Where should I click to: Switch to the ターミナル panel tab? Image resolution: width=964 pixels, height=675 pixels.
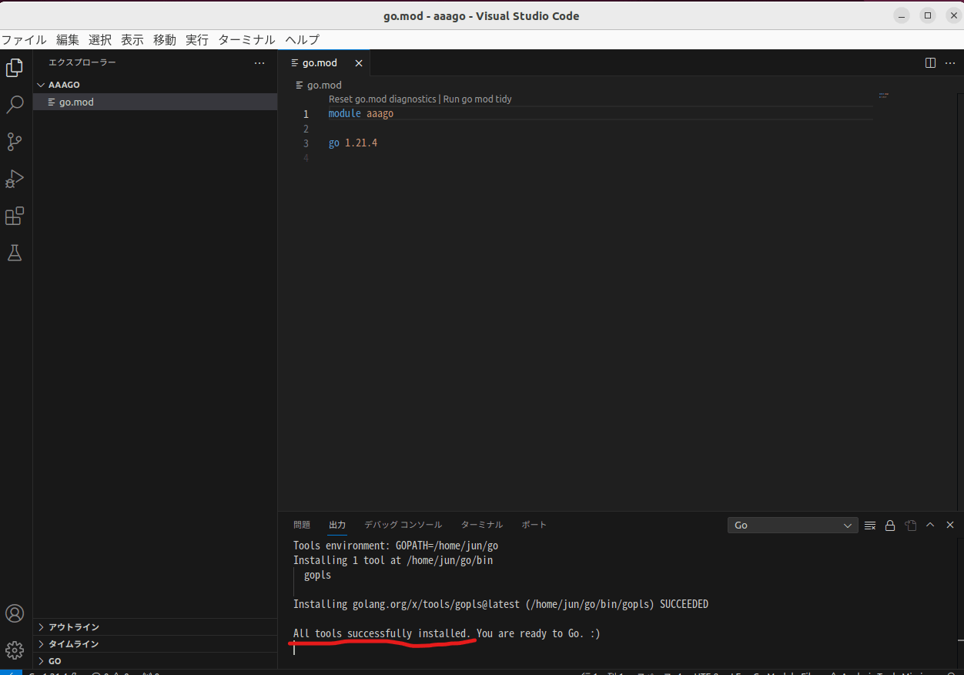click(x=482, y=525)
